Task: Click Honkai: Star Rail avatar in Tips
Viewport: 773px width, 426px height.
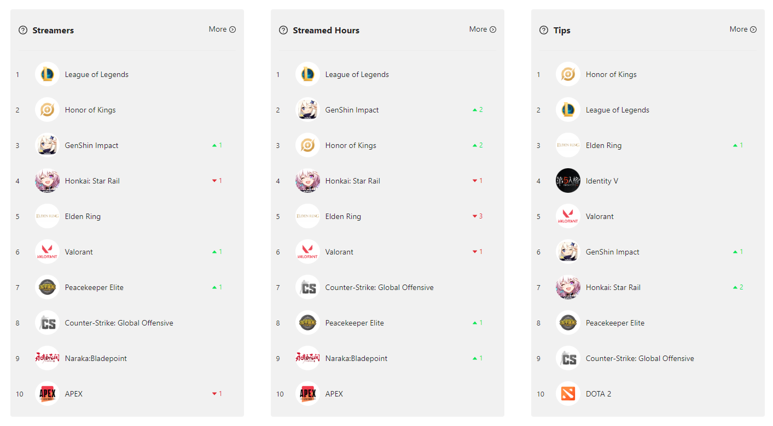Action: (568, 287)
